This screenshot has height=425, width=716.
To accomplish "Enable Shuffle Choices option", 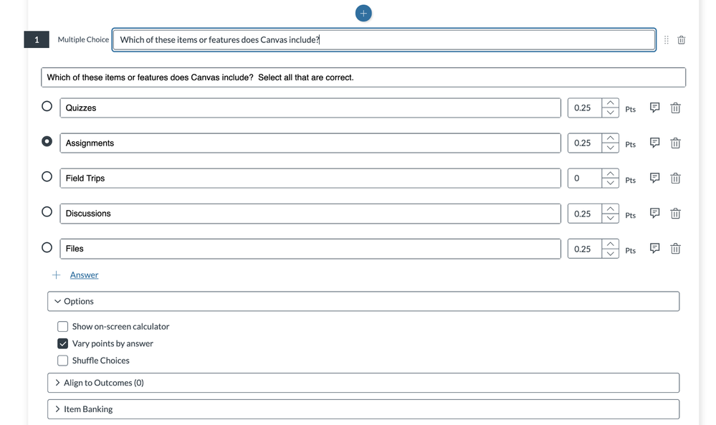I will 62,360.
